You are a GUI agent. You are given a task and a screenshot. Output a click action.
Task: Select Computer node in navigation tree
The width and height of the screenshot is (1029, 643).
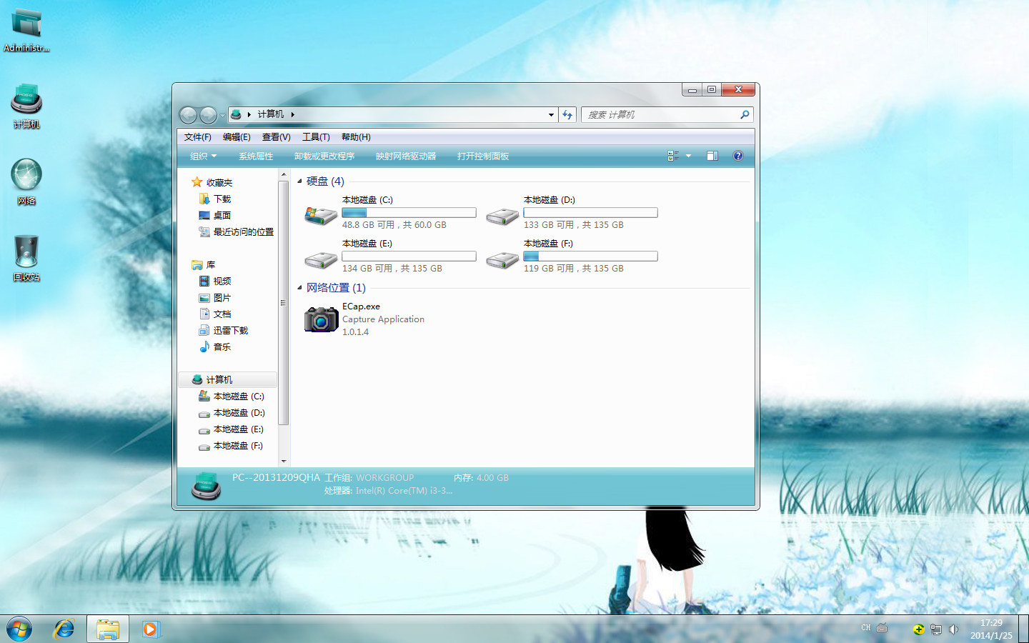click(x=227, y=379)
